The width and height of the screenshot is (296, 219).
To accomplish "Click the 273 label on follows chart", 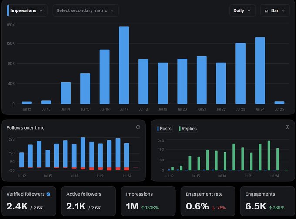I will pos(12,139).
